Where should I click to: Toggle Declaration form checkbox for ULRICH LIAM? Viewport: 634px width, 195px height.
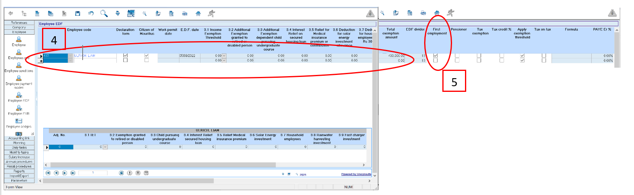tap(125, 56)
